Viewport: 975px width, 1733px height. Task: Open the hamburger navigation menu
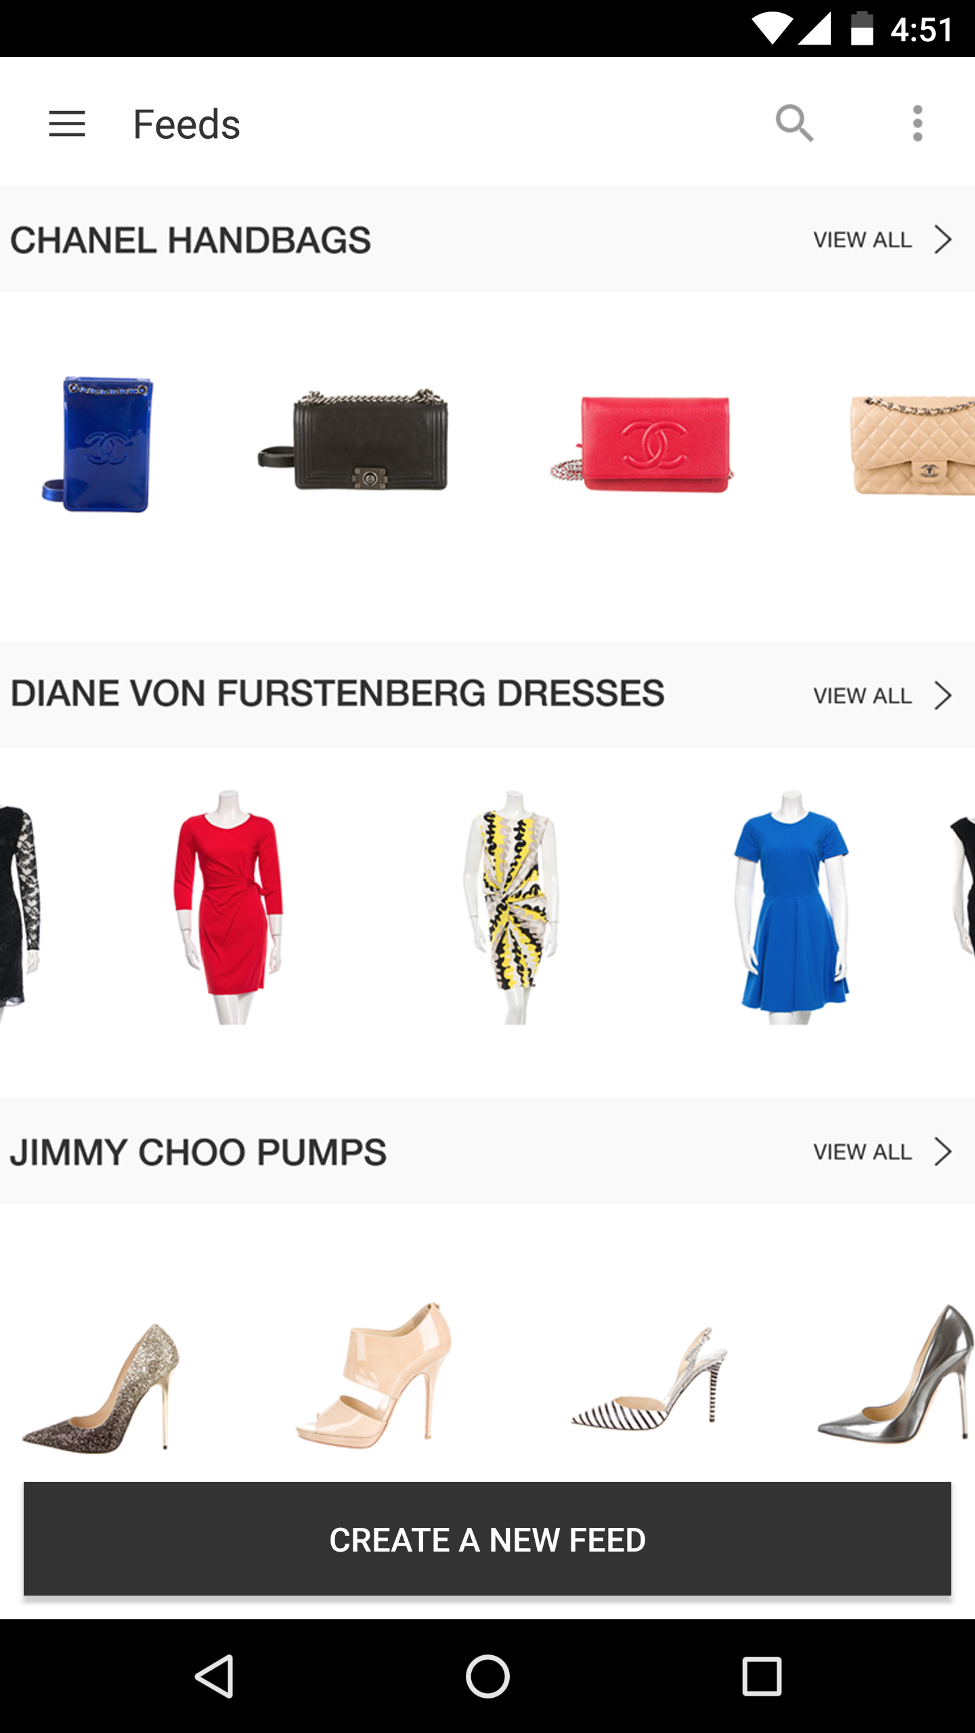point(67,124)
